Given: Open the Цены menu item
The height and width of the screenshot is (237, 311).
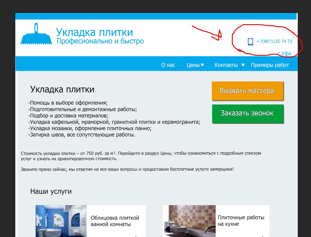Looking at the screenshot, I should 193,65.
